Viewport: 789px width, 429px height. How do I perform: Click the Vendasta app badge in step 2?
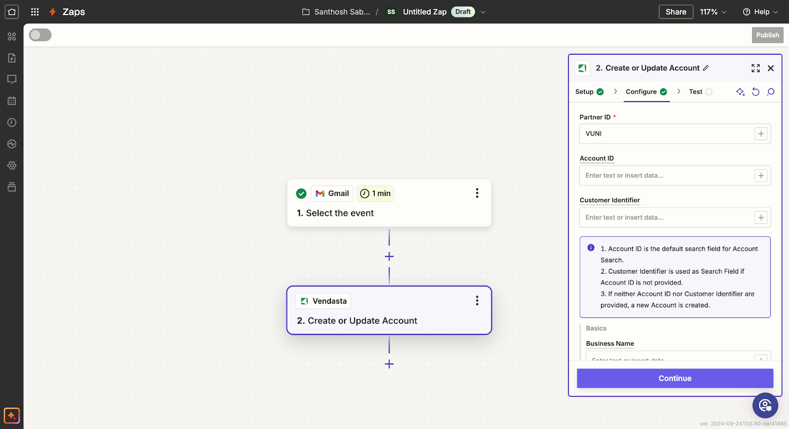pos(323,301)
